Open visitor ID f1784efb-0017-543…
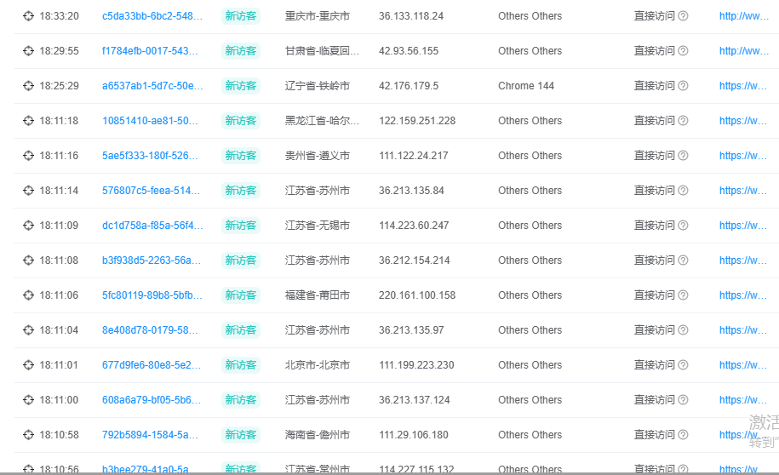The height and width of the screenshot is (475, 779). click(x=150, y=51)
